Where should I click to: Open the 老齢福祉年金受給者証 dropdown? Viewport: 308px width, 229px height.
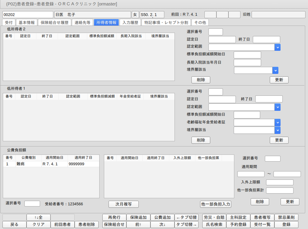pos(277,122)
